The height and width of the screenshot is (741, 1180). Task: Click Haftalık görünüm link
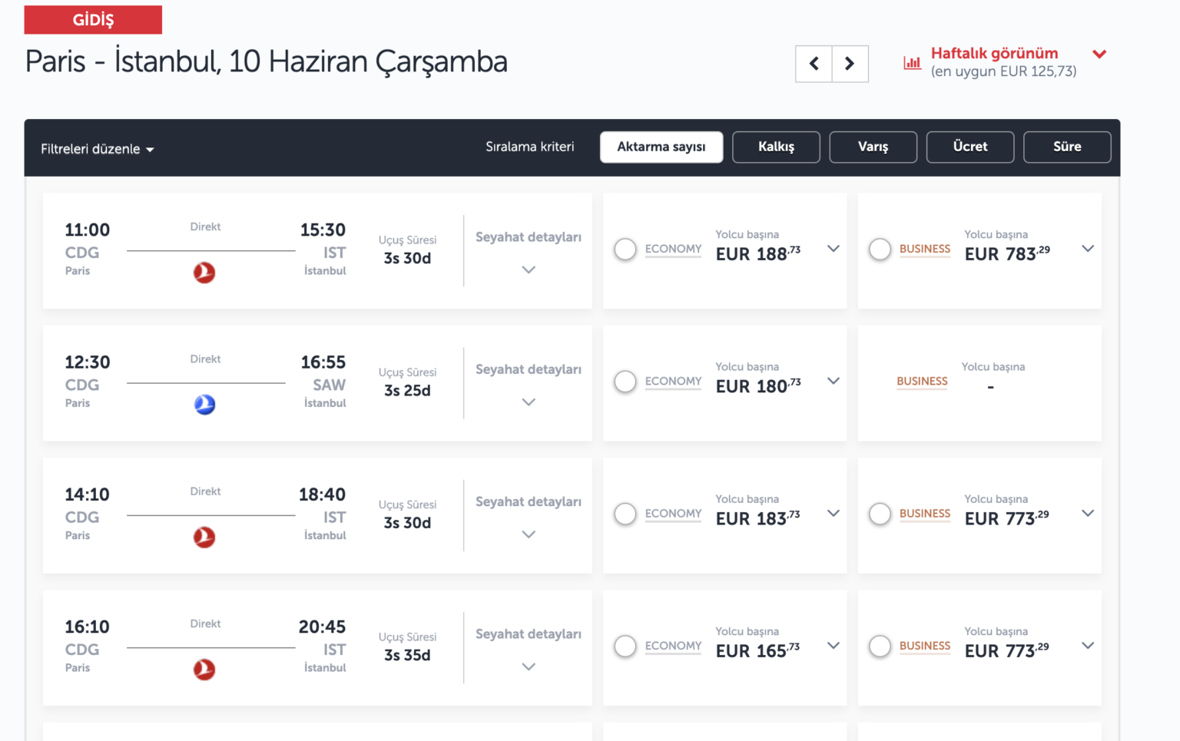coord(994,53)
